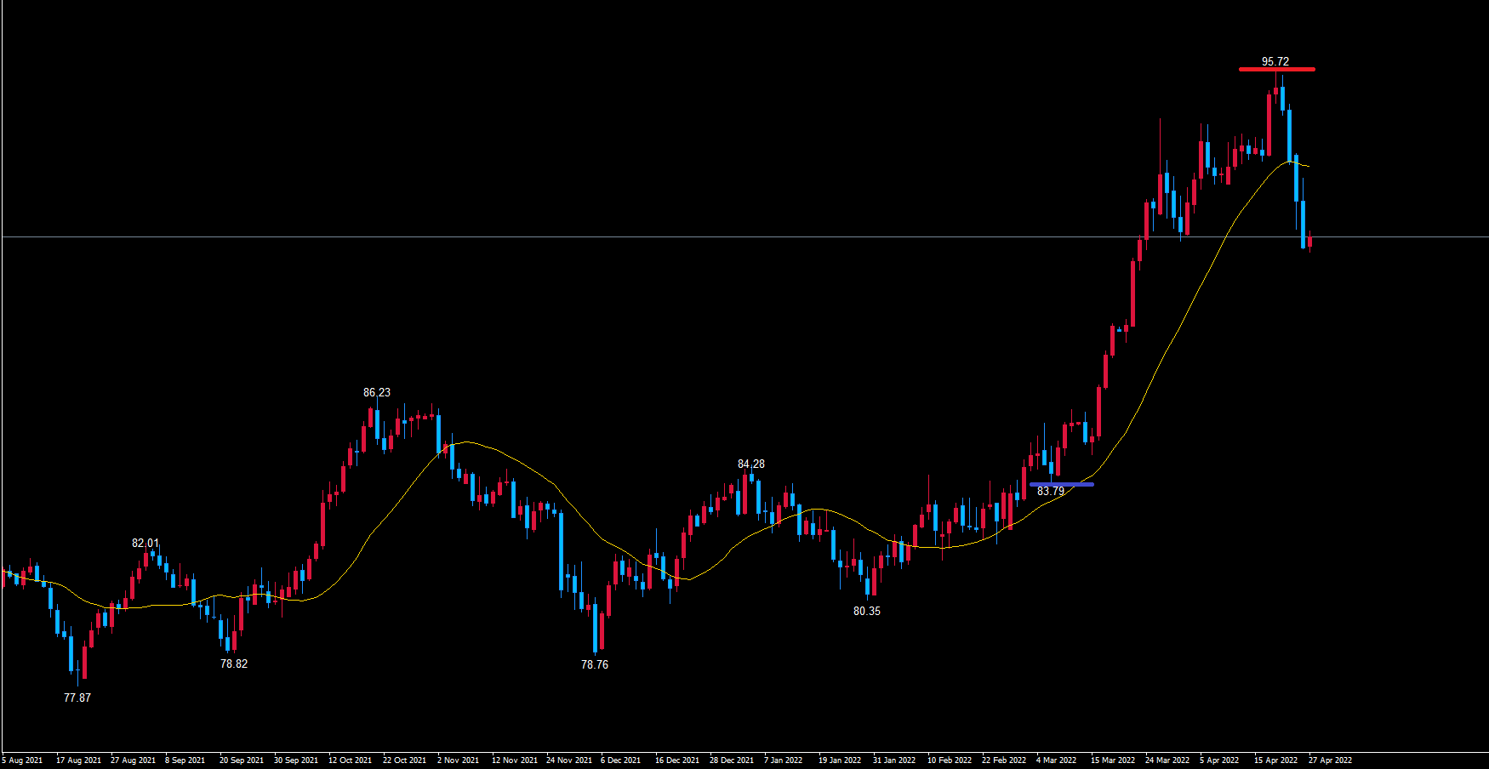Click the 82.01 price label

pos(145,543)
